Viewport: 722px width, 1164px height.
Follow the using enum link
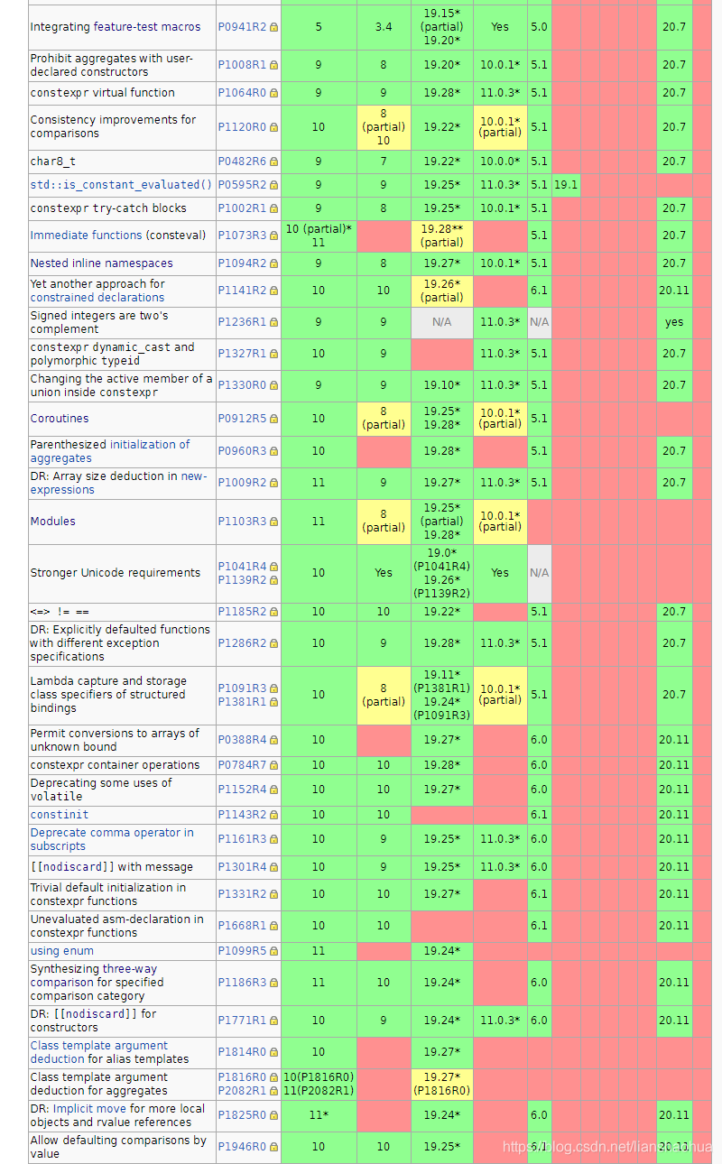coord(61,951)
